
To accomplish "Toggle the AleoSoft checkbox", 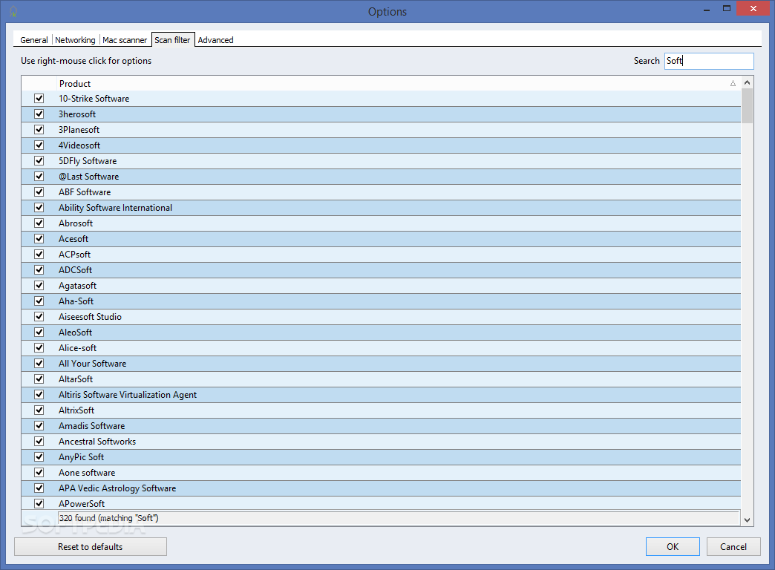I will (x=39, y=332).
